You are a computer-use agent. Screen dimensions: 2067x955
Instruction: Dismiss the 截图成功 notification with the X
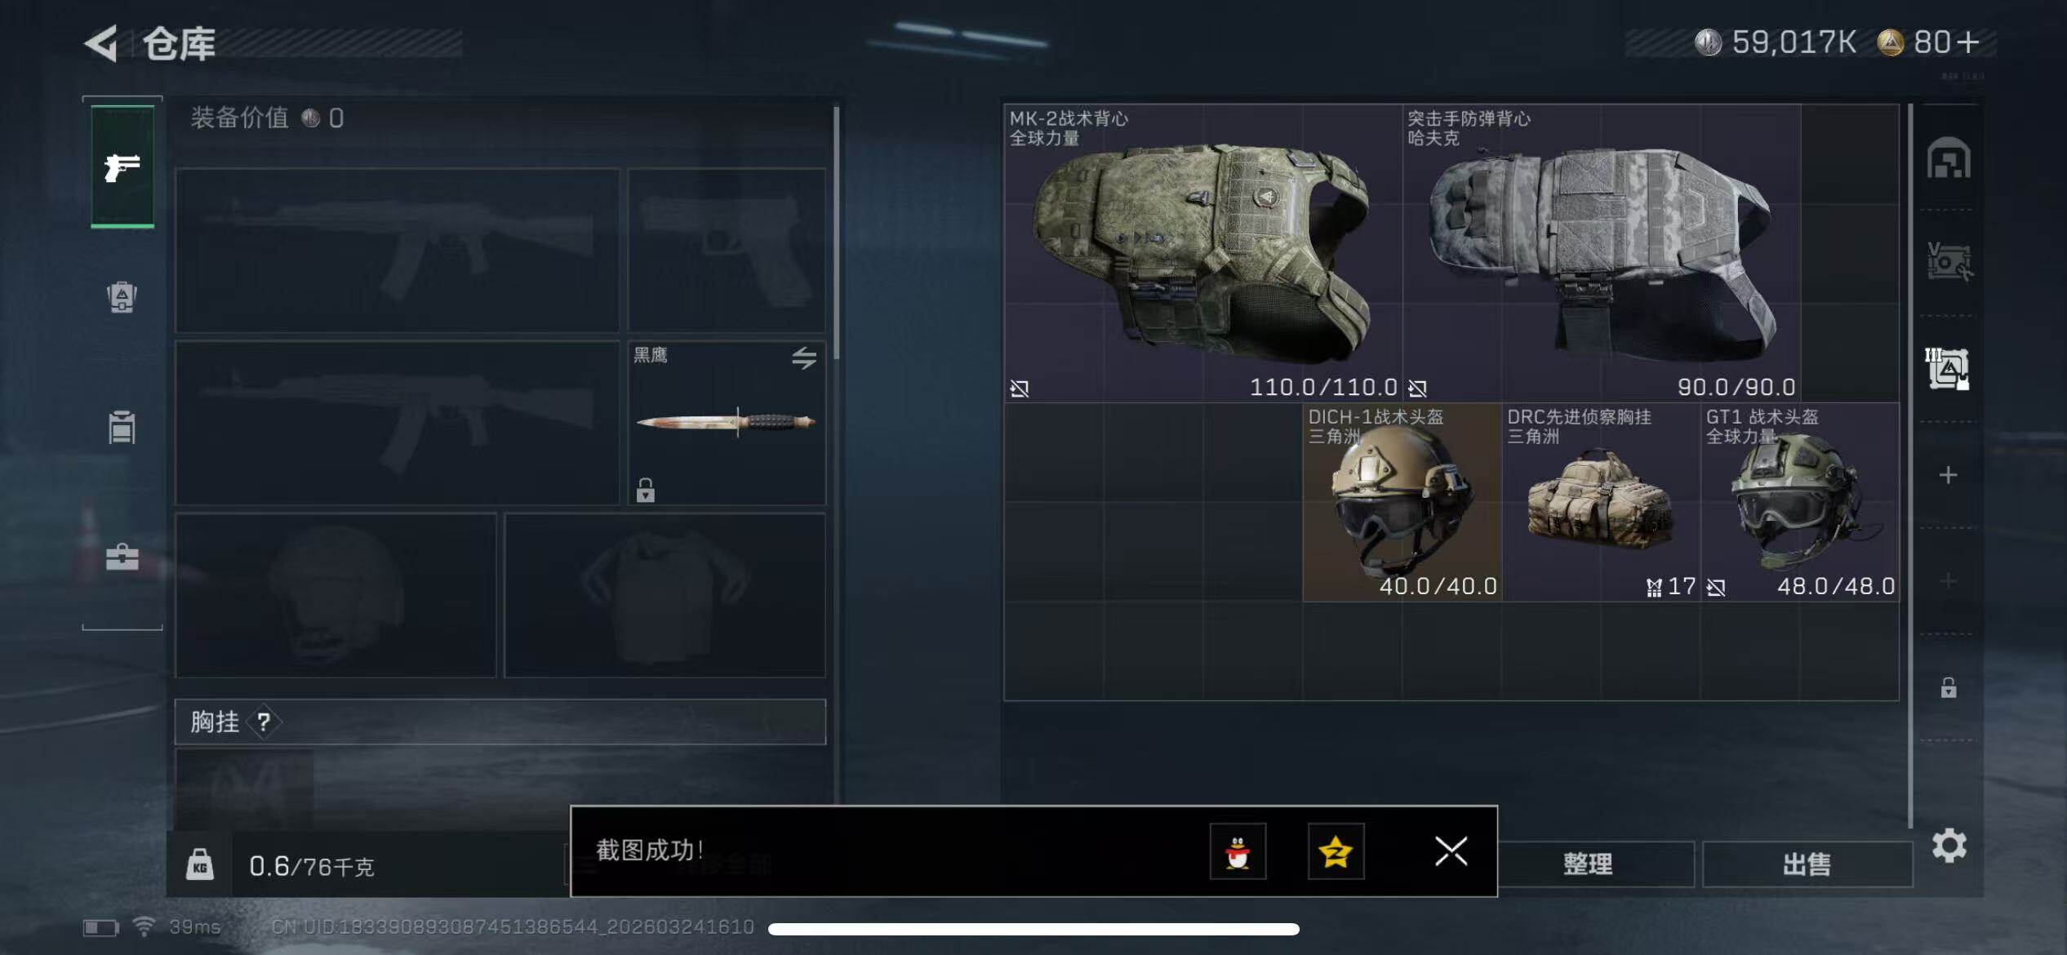tap(1451, 851)
